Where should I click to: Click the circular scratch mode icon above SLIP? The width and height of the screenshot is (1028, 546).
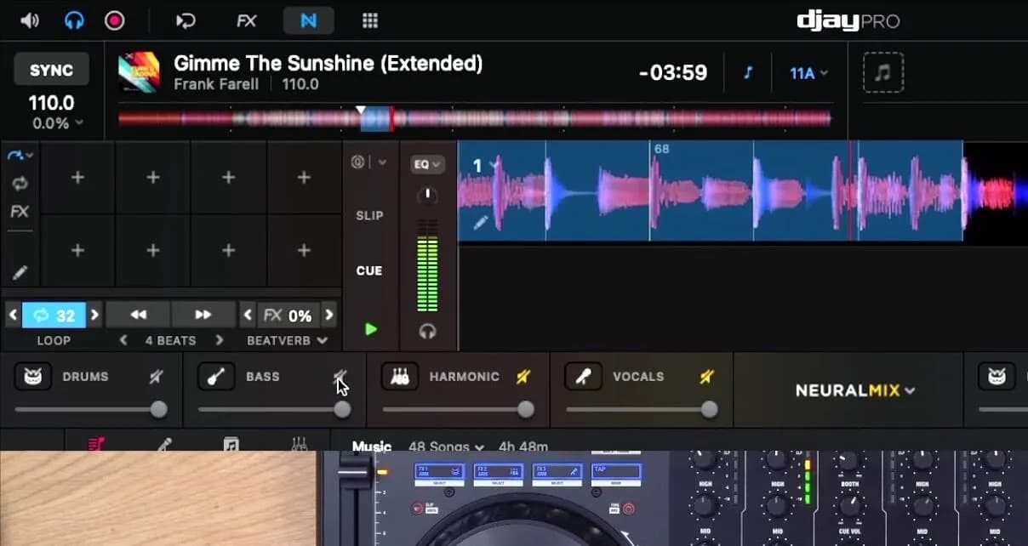pyautogui.click(x=358, y=162)
